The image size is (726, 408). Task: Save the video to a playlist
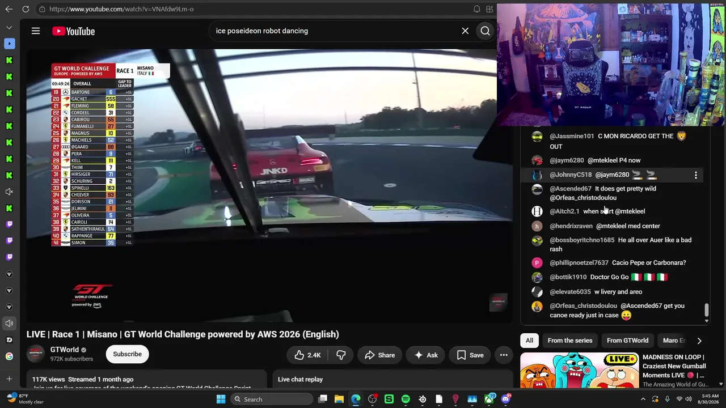coord(470,355)
